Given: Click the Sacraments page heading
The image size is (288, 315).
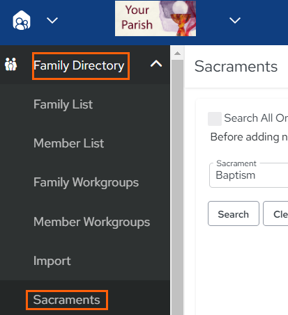Looking at the screenshot, I should click(236, 67).
